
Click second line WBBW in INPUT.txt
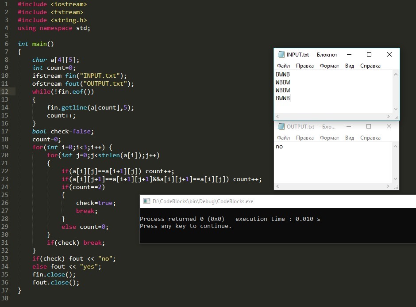coord(282,82)
